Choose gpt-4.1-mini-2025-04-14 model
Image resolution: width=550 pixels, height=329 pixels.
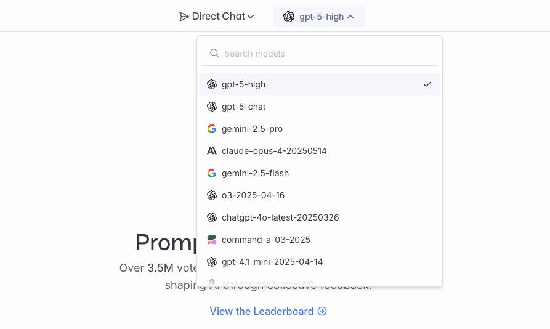pyautogui.click(x=320, y=262)
